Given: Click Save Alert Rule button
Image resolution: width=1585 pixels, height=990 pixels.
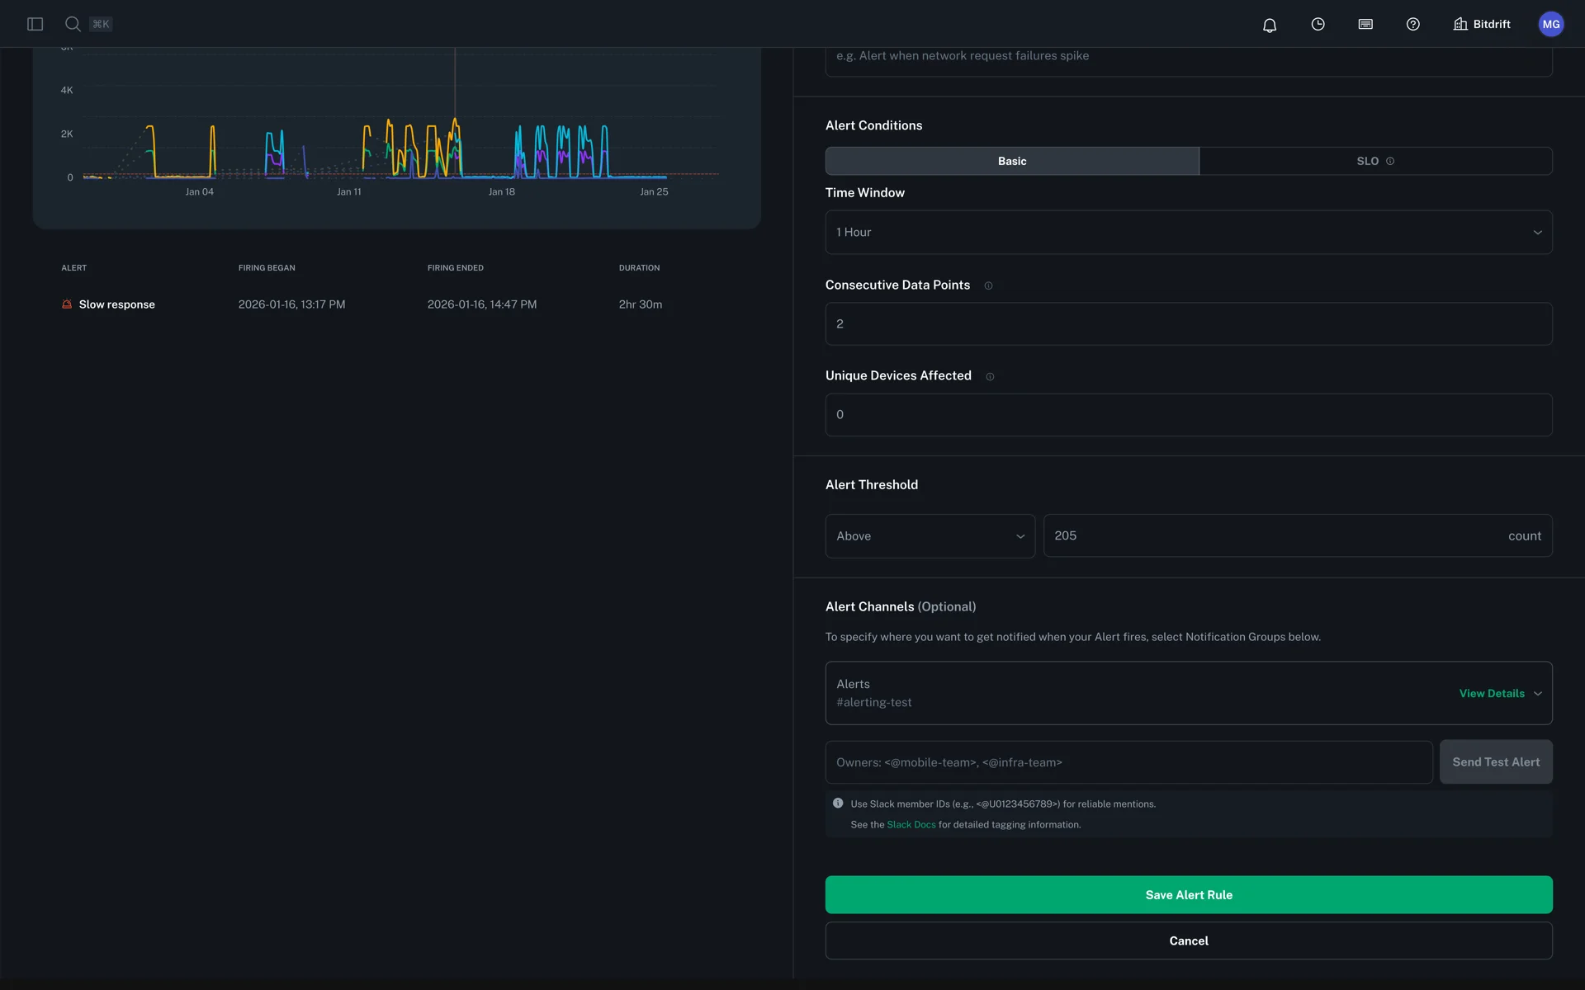Looking at the screenshot, I should pyautogui.click(x=1189, y=894).
